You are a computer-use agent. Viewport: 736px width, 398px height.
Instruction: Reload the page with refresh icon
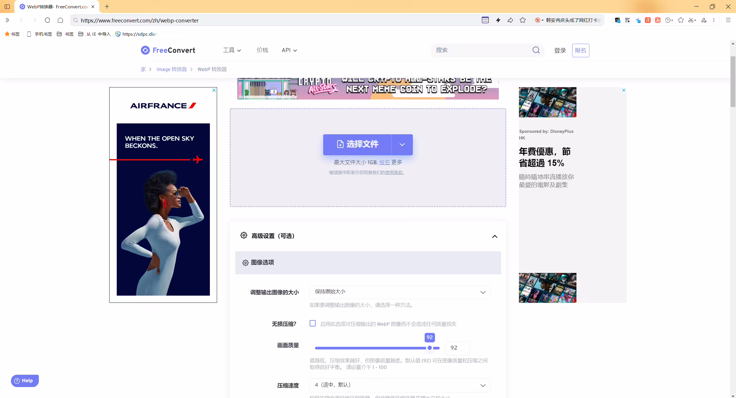[47, 20]
